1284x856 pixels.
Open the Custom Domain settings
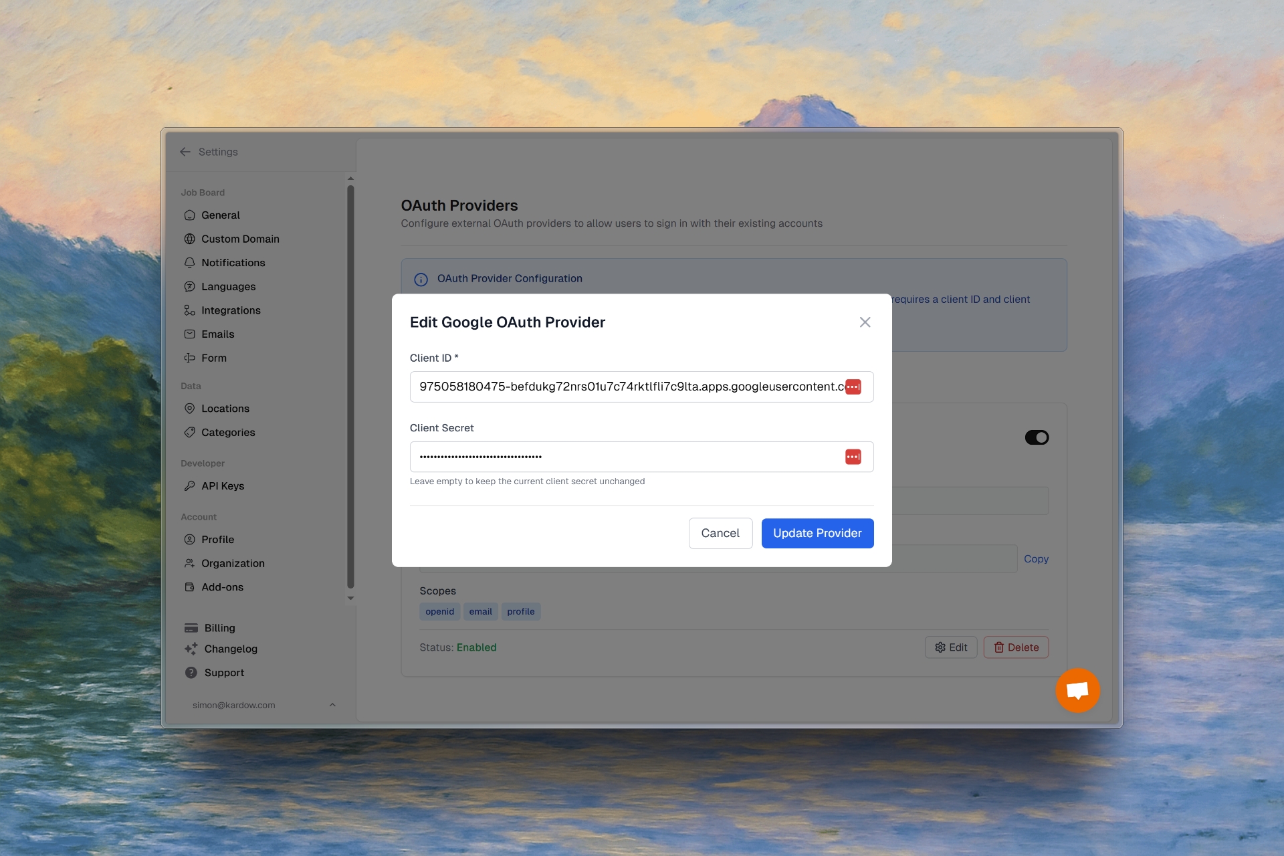239,239
